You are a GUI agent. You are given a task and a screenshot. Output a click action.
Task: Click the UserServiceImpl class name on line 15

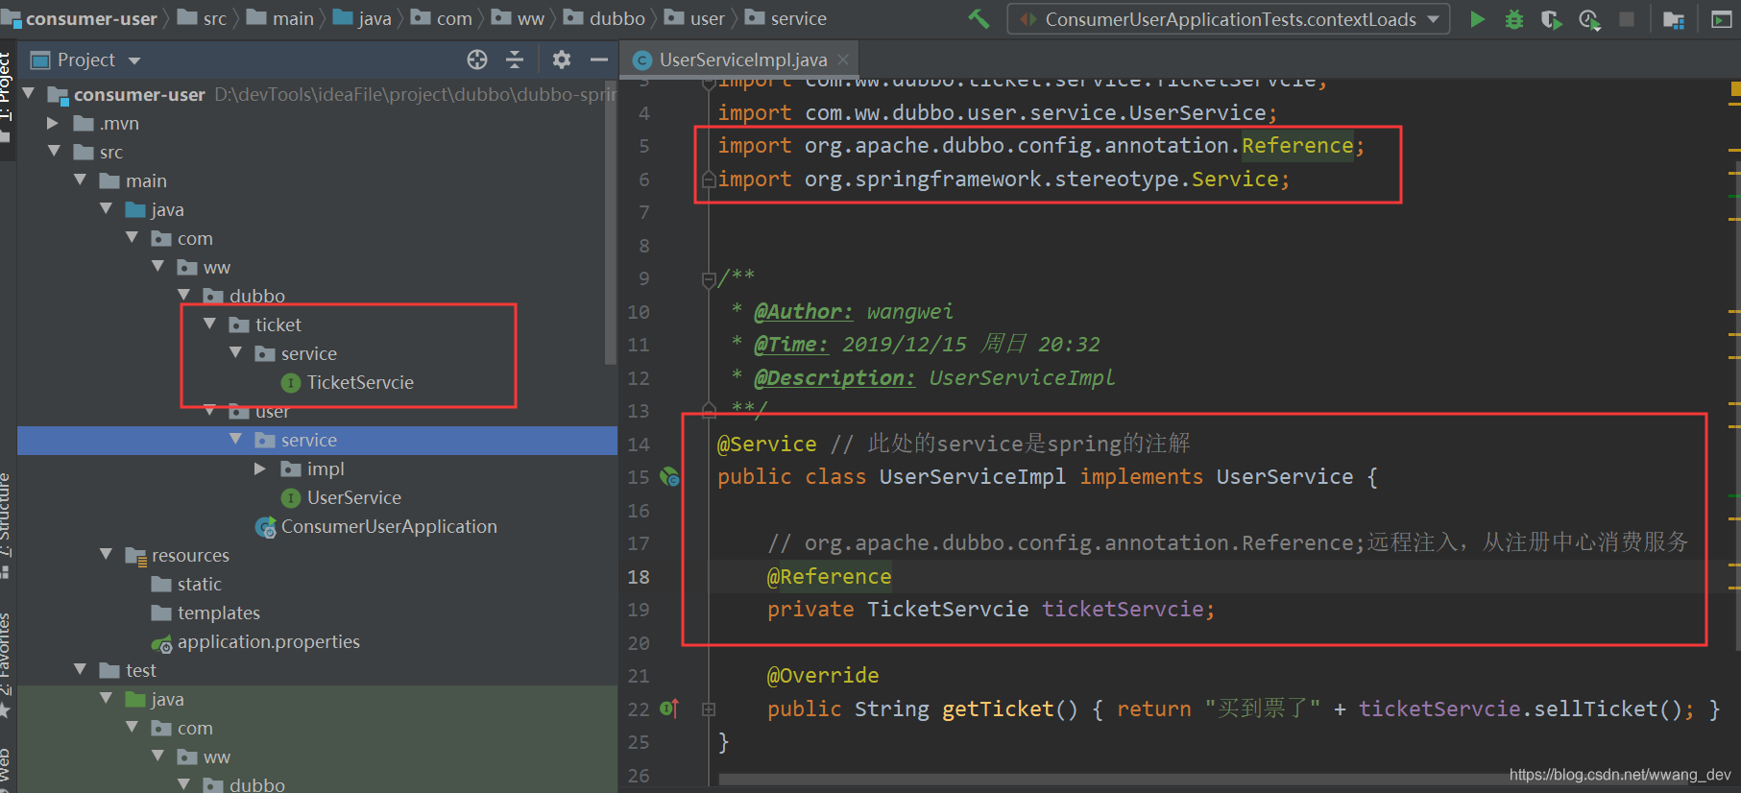[x=973, y=476]
